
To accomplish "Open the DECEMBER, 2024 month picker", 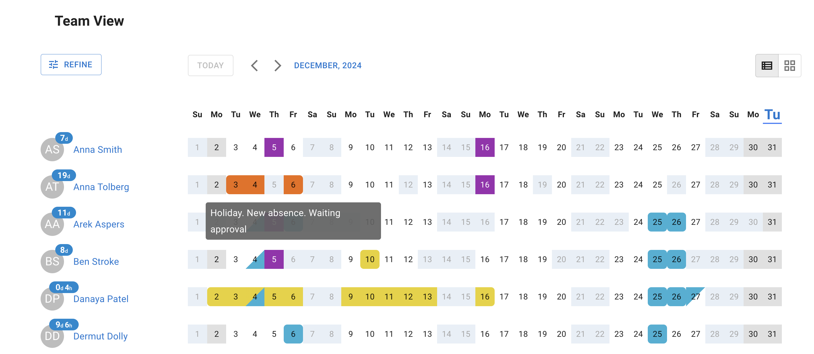I will coord(328,65).
